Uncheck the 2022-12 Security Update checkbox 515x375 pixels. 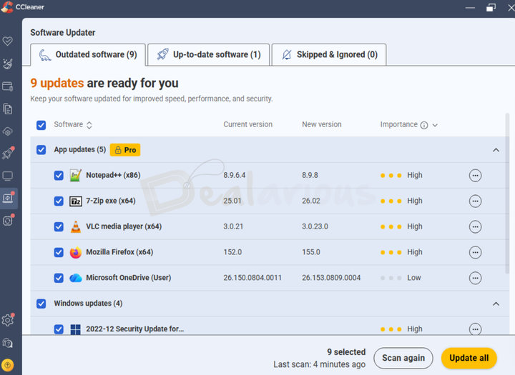click(x=59, y=329)
